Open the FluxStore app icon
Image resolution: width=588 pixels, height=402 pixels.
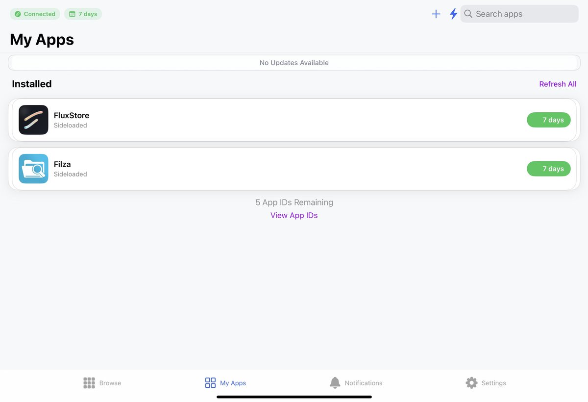click(33, 120)
